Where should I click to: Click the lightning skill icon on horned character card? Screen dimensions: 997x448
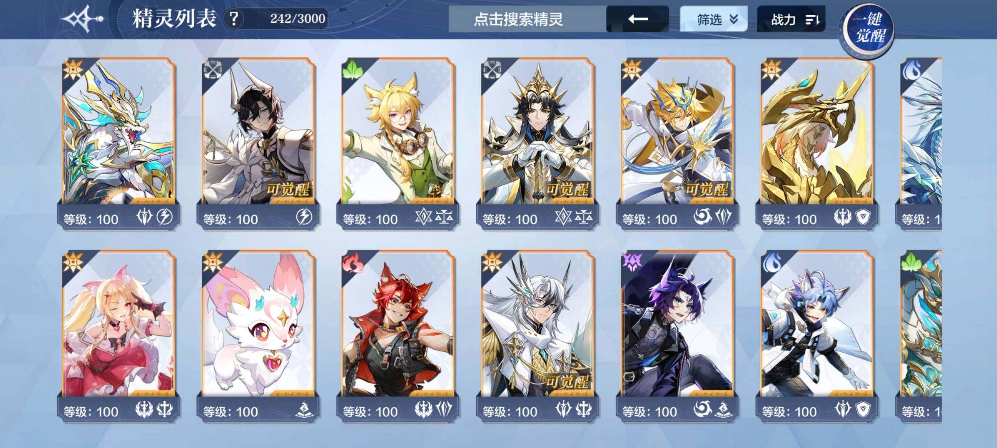304,217
